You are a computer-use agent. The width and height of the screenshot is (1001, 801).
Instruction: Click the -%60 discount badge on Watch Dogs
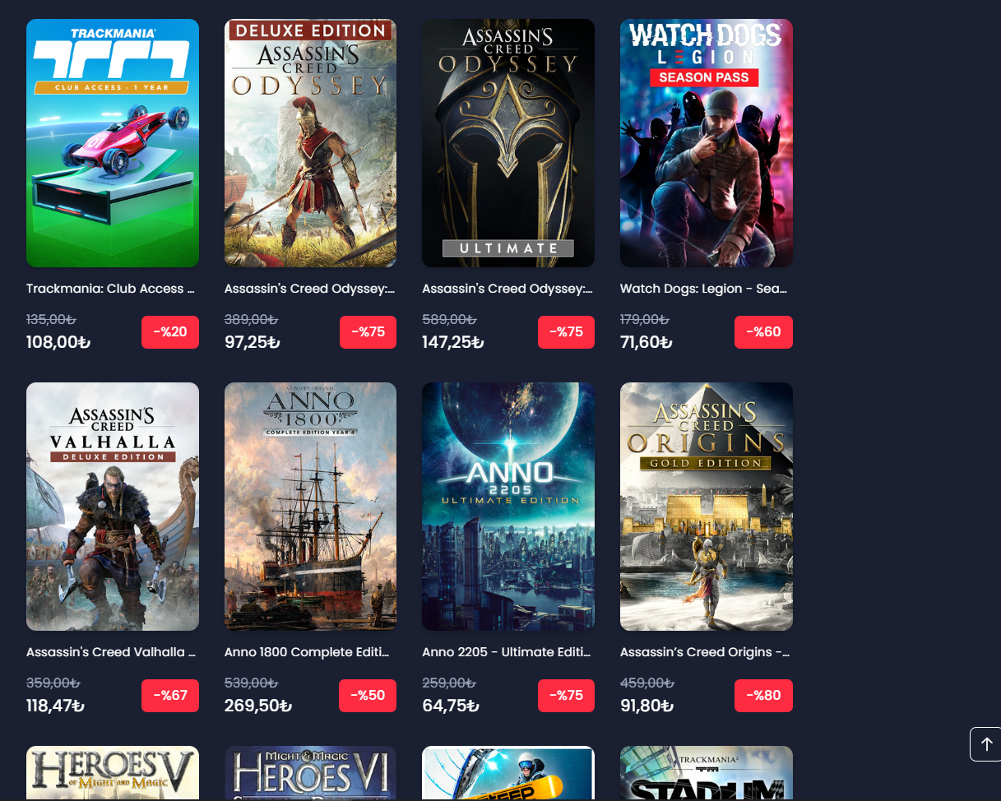763,332
